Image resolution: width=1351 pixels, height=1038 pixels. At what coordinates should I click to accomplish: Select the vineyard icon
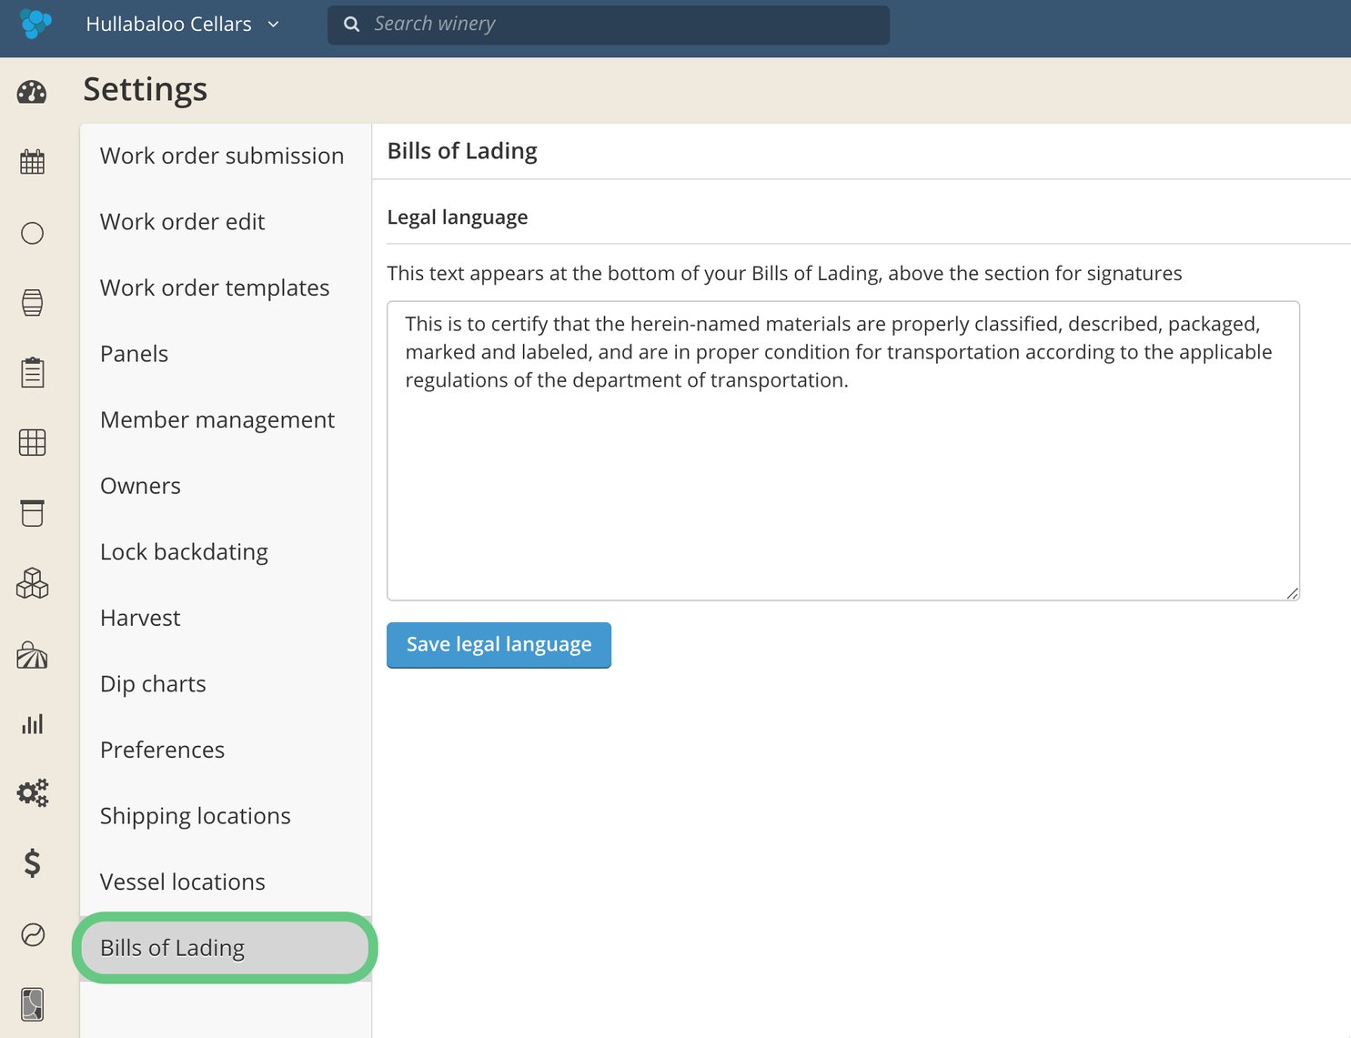point(33,655)
